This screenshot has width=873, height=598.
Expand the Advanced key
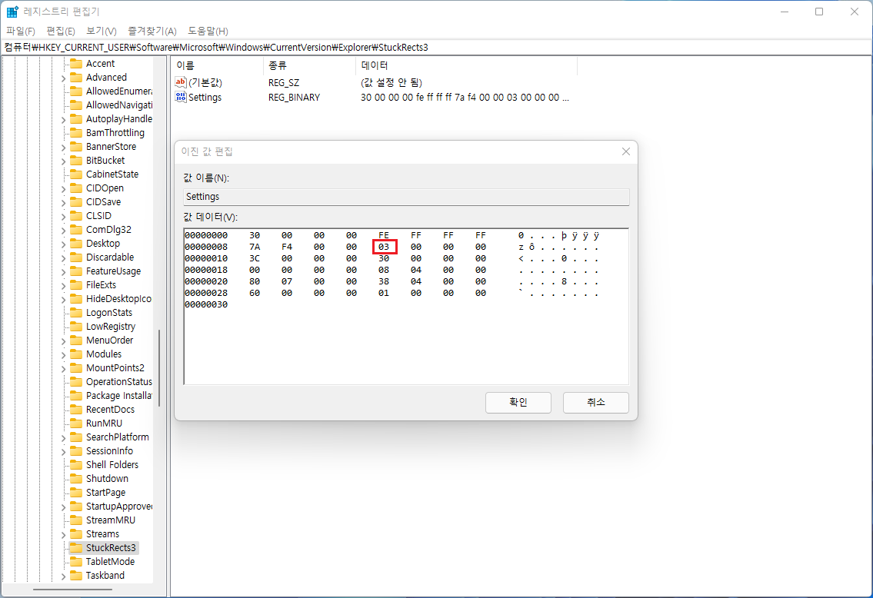[63, 78]
